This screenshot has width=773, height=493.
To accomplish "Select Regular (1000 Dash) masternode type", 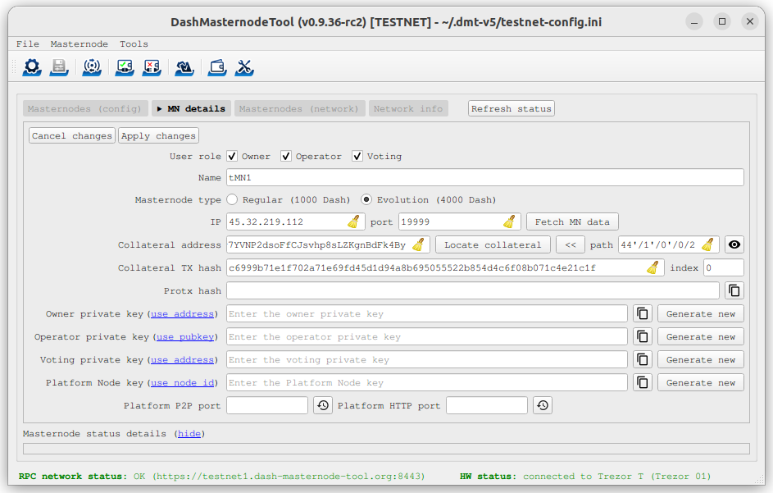I will click(x=233, y=199).
